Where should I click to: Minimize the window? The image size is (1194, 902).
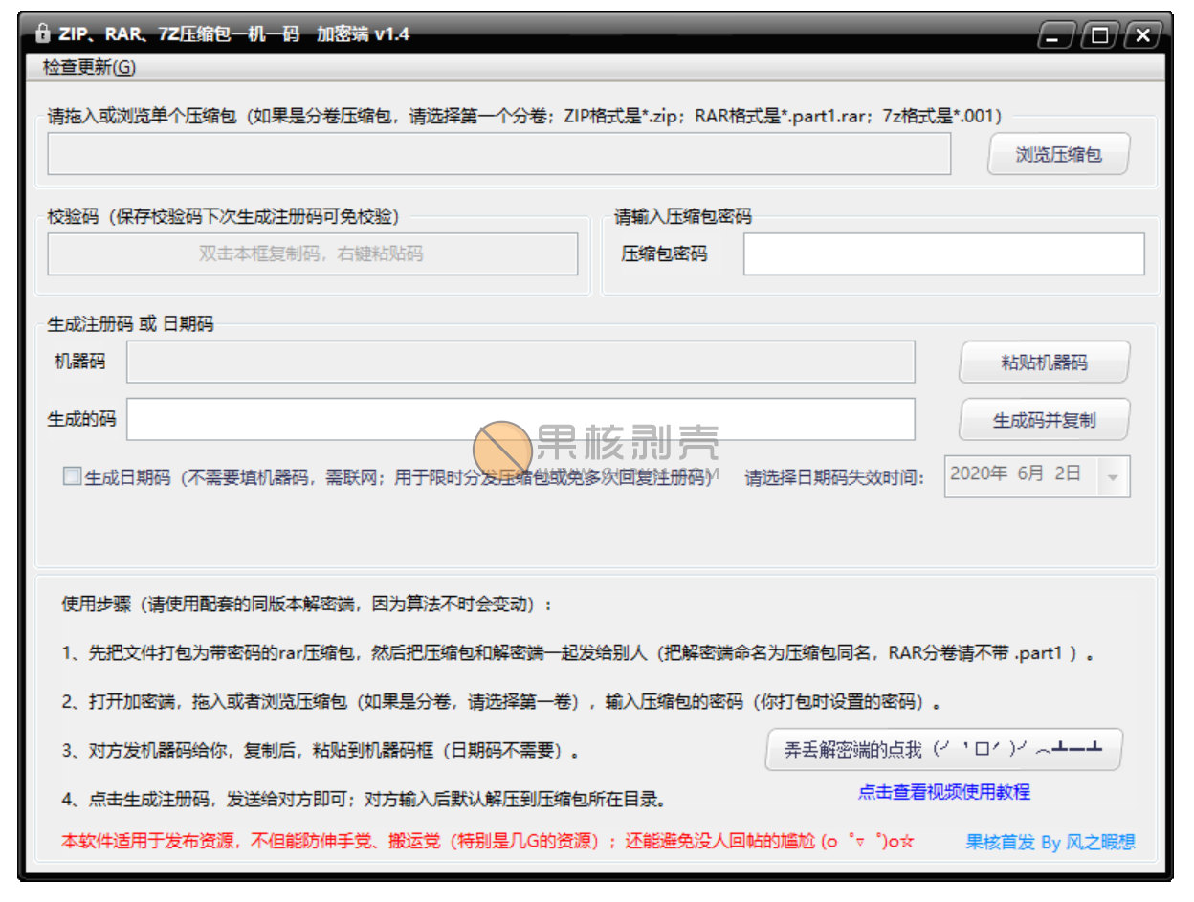pyautogui.click(x=1055, y=36)
